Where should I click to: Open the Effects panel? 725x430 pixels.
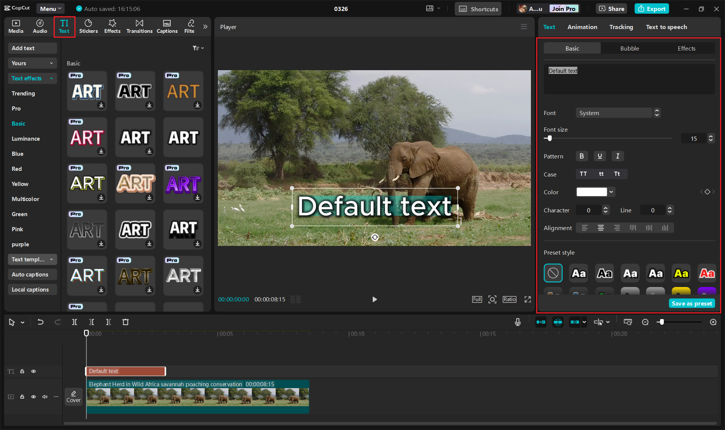(112, 26)
